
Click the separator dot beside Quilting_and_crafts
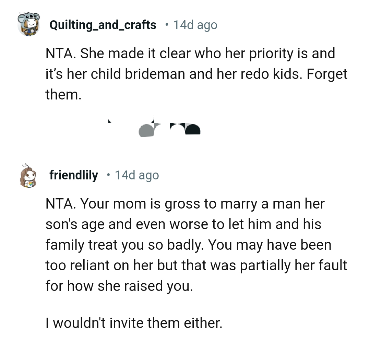click(x=167, y=25)
